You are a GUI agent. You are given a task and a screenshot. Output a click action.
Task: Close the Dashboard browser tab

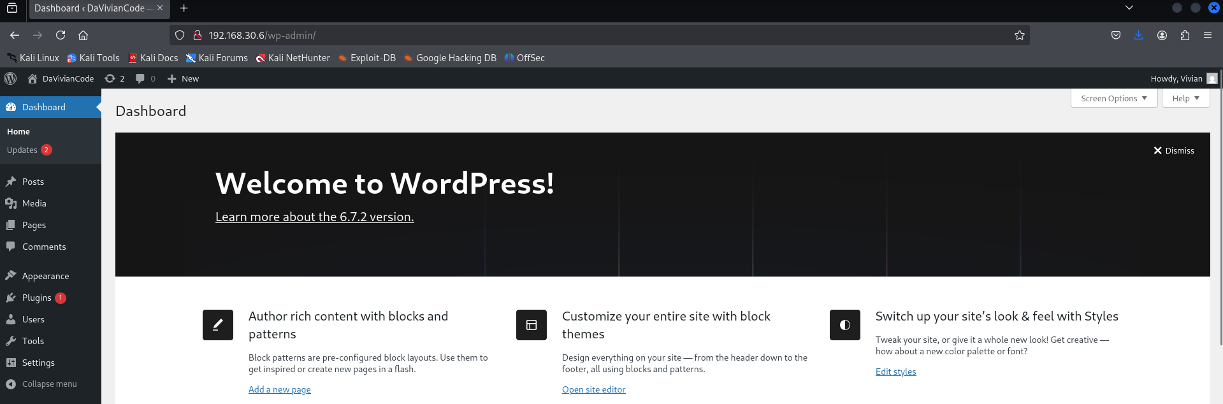[160, 8]
